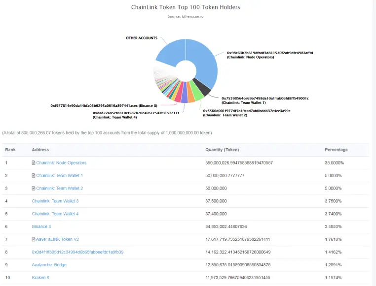Click the Rank column header
Screen dimensions: 376x286
10,150
